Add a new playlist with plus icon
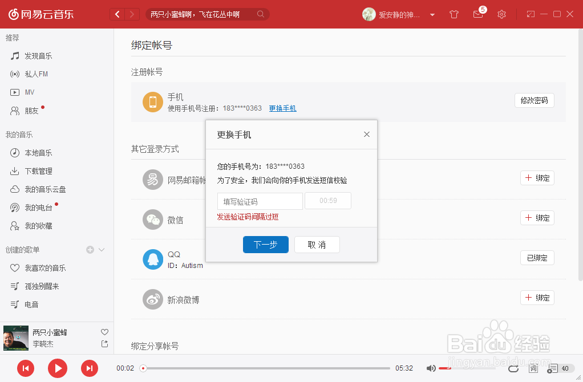The height and width of the screenshot is (382, 583). (90, 250)
